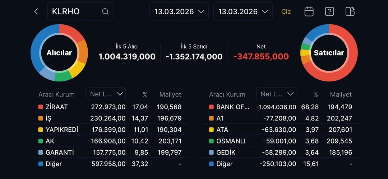
Task: Tap the search magnifier icon
Action: pyautogui.click(x=105, y=11)
